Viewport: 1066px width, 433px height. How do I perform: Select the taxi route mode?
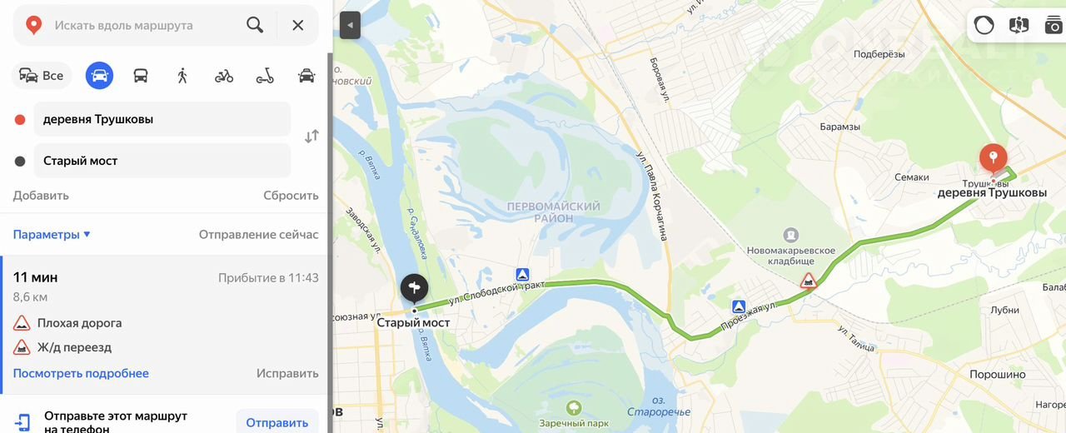tap(306, 76)
